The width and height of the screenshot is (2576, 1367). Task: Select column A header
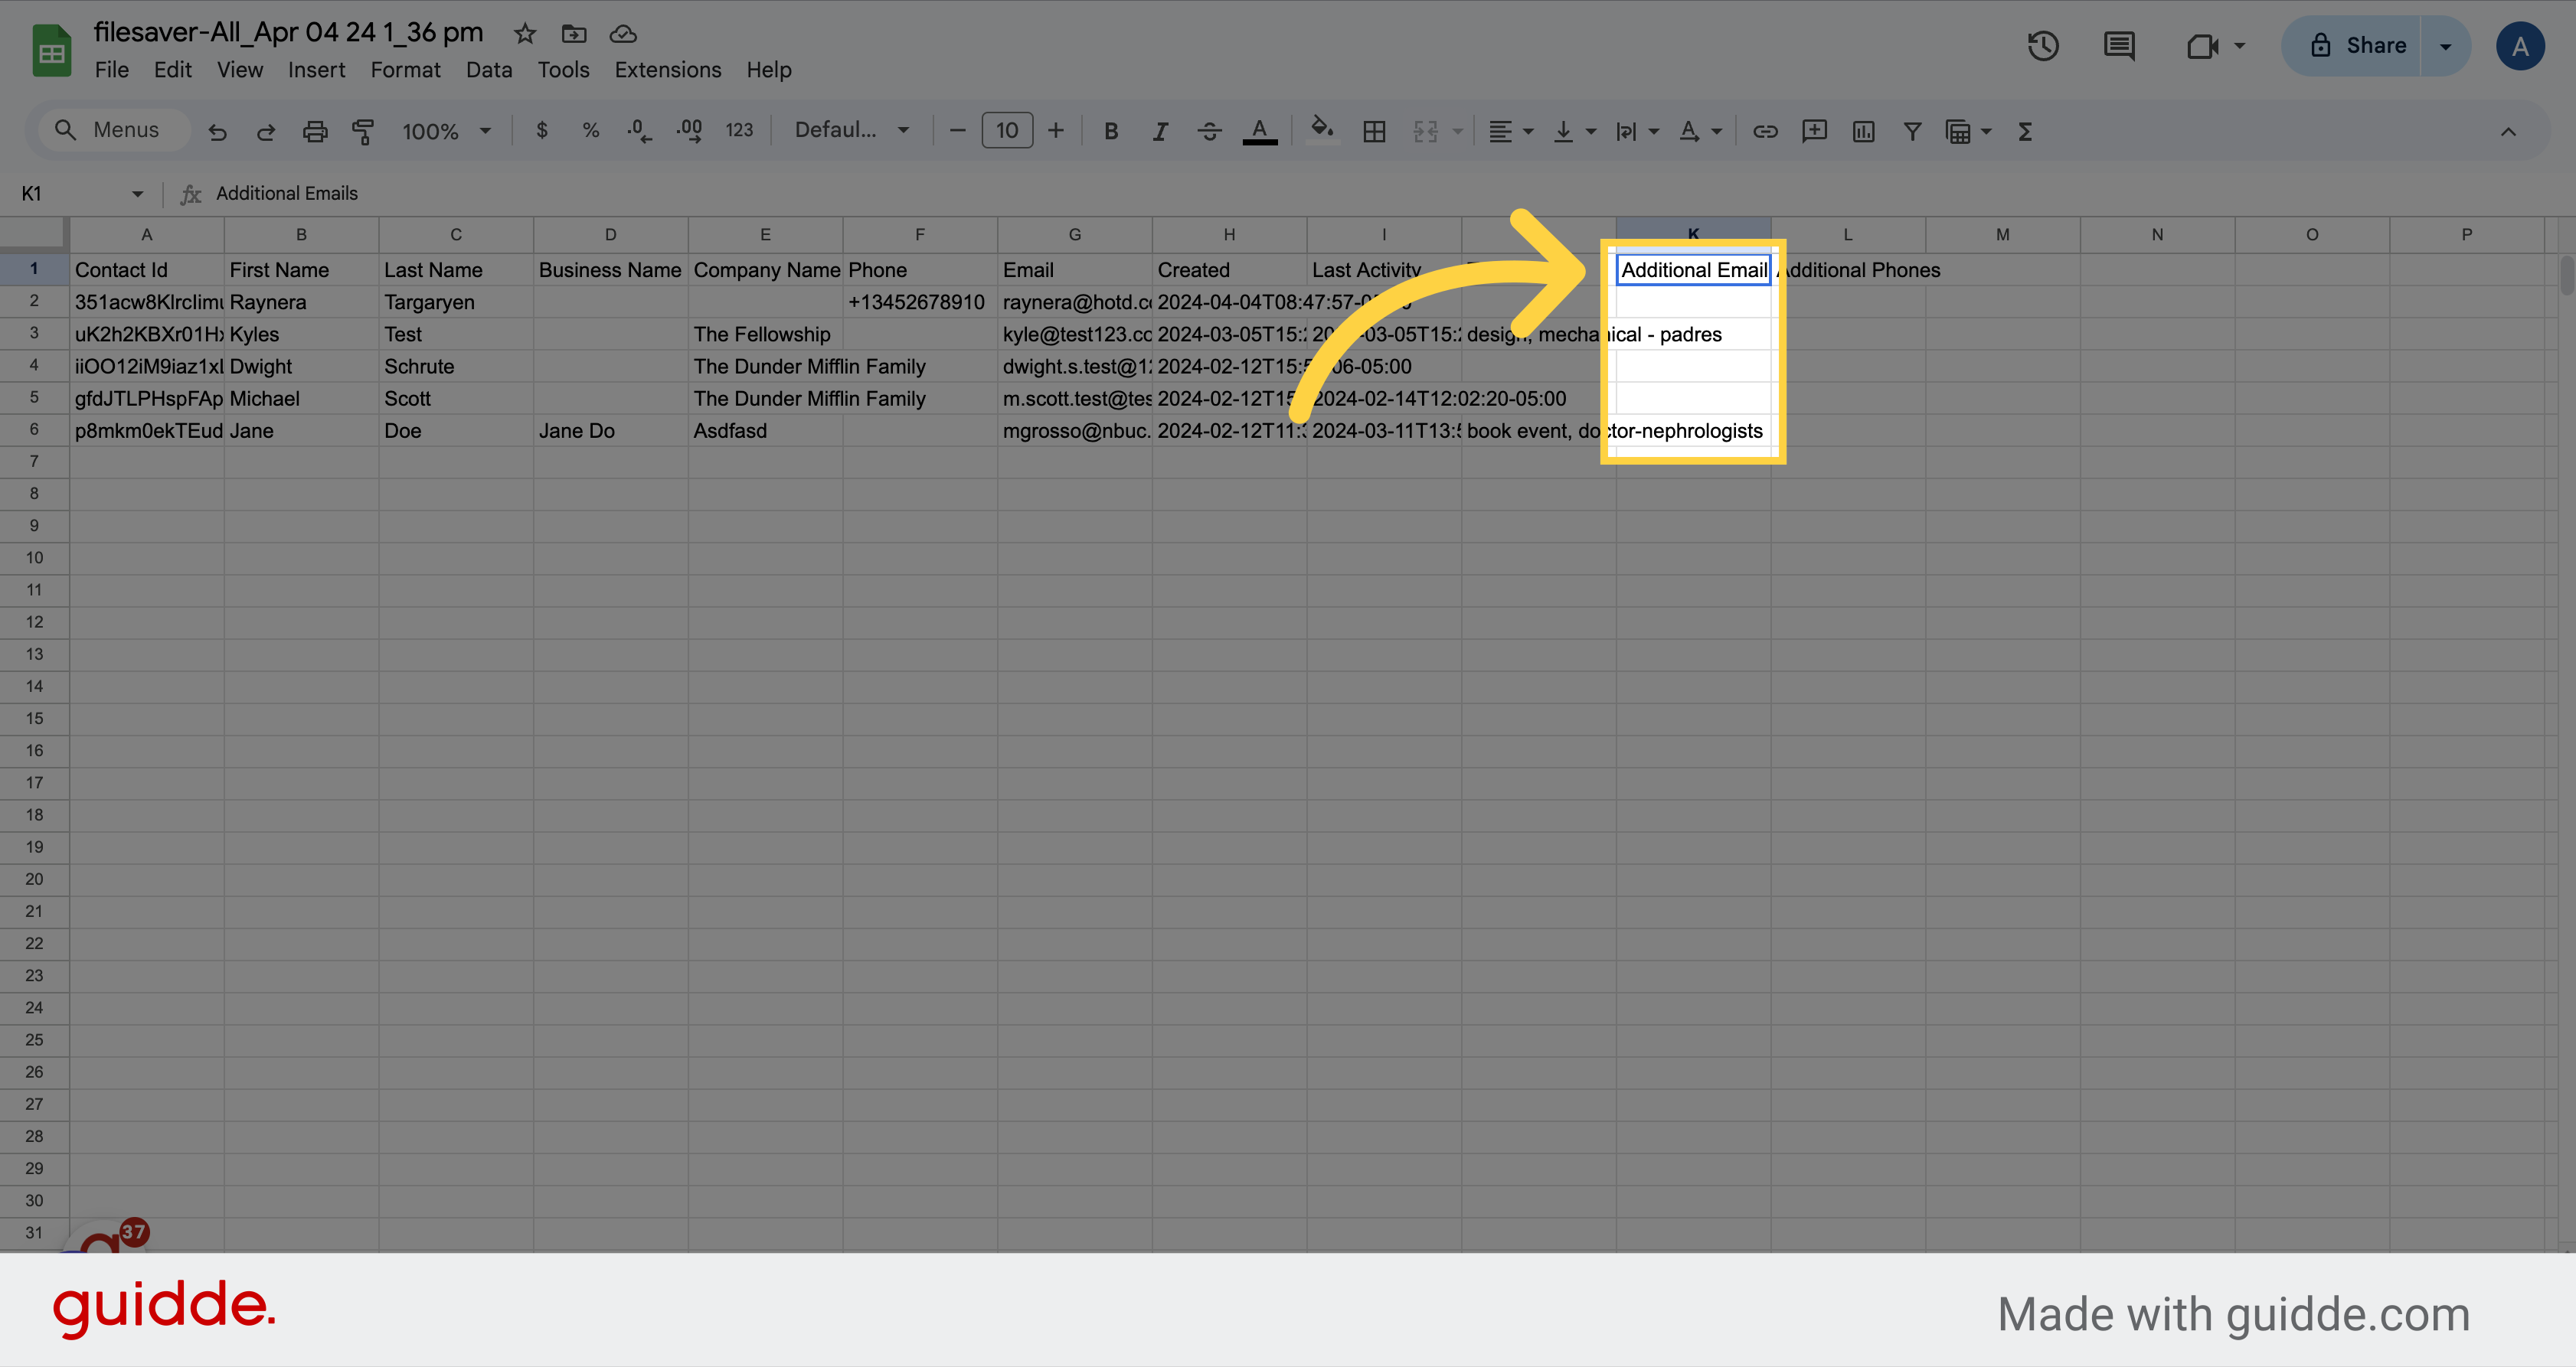click(147, 235)
